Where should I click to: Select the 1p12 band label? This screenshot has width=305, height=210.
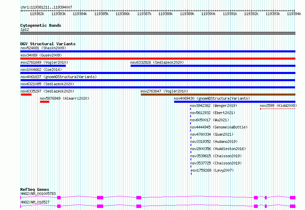coord(25,29)
